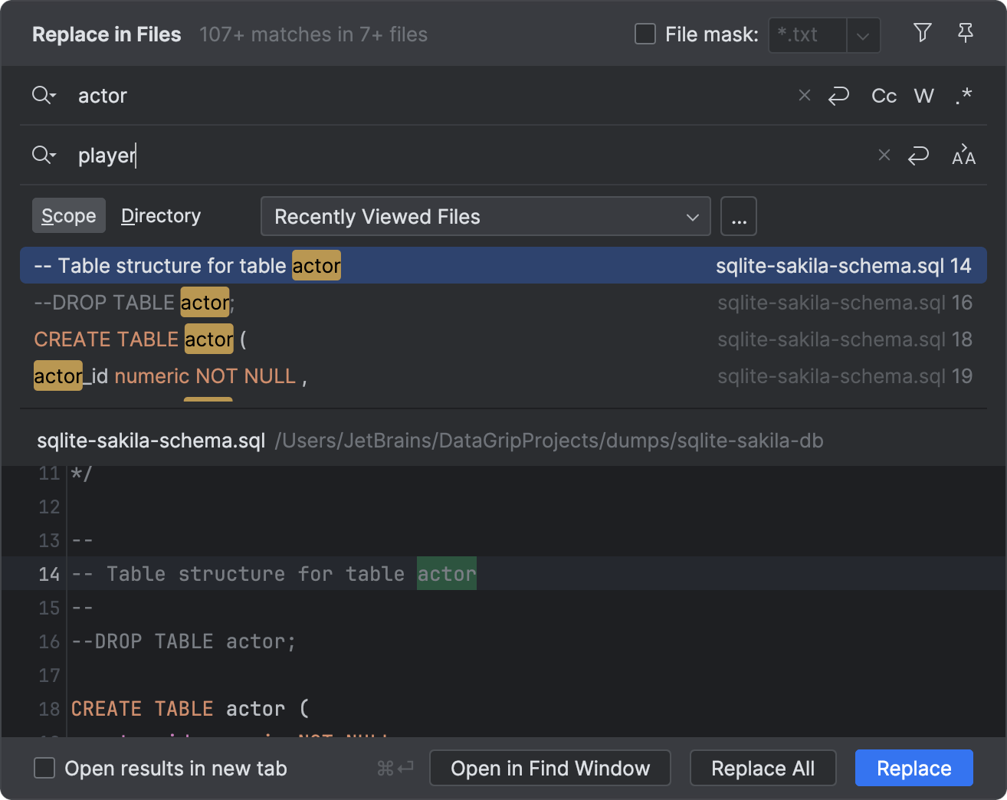Viewport: 1007px width, 800px height.
Task: Open results in Find Window
Action: click(x=549, y=768)
